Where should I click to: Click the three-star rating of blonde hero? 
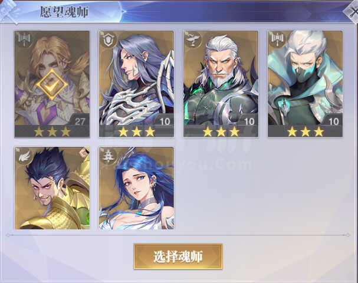tap(52, 131)
